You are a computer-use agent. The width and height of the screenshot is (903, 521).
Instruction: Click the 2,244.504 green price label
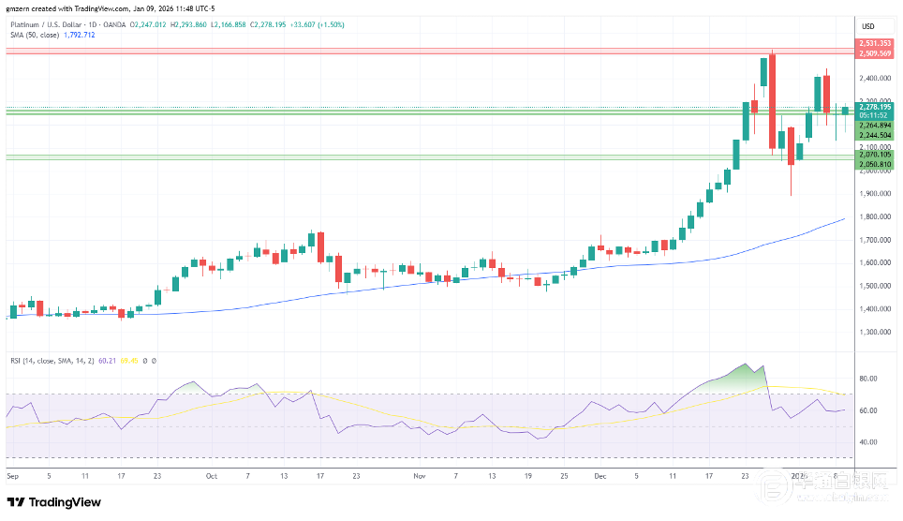coord(873,135)
